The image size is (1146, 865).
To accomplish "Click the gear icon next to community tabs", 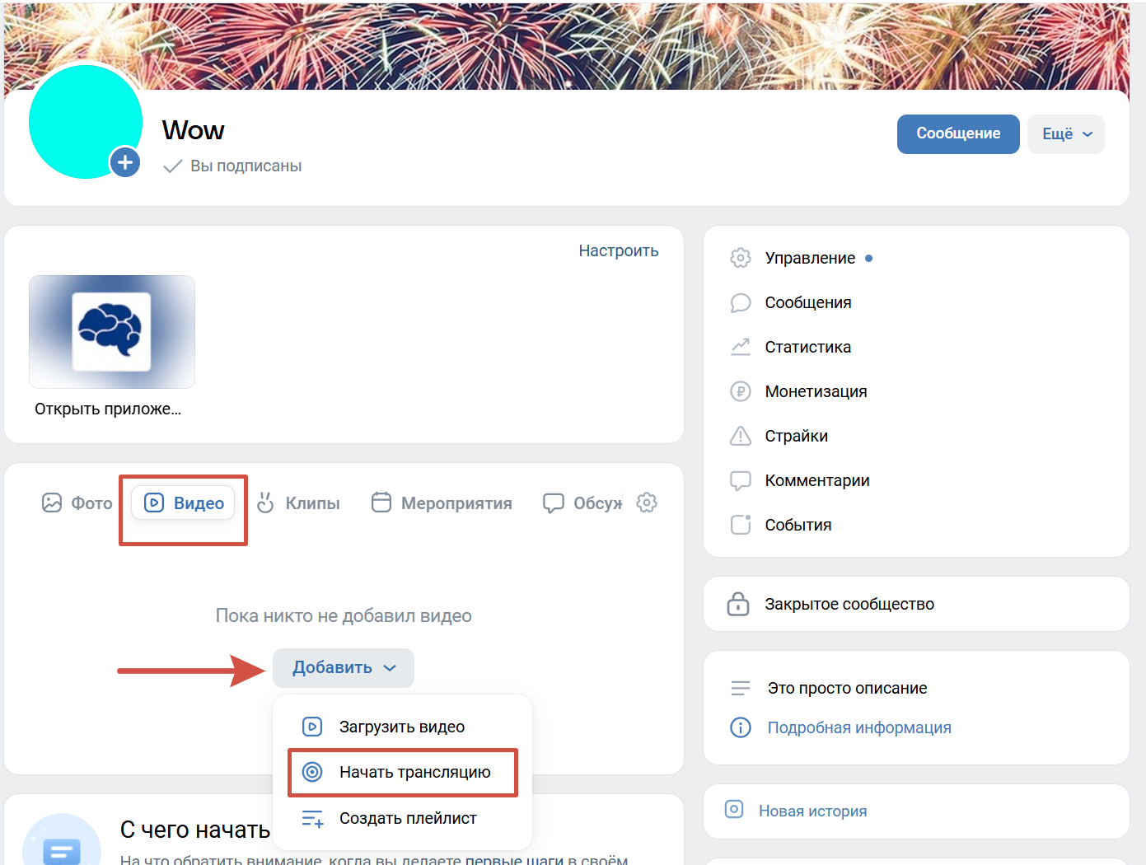I will (647, 503).
